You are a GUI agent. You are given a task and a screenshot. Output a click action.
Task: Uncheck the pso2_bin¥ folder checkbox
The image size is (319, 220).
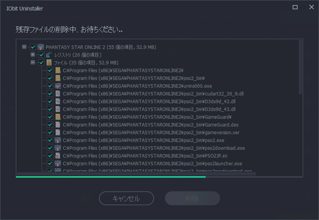(x=50, y=78)
